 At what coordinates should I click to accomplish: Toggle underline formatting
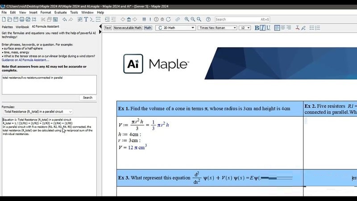[269, 28]
